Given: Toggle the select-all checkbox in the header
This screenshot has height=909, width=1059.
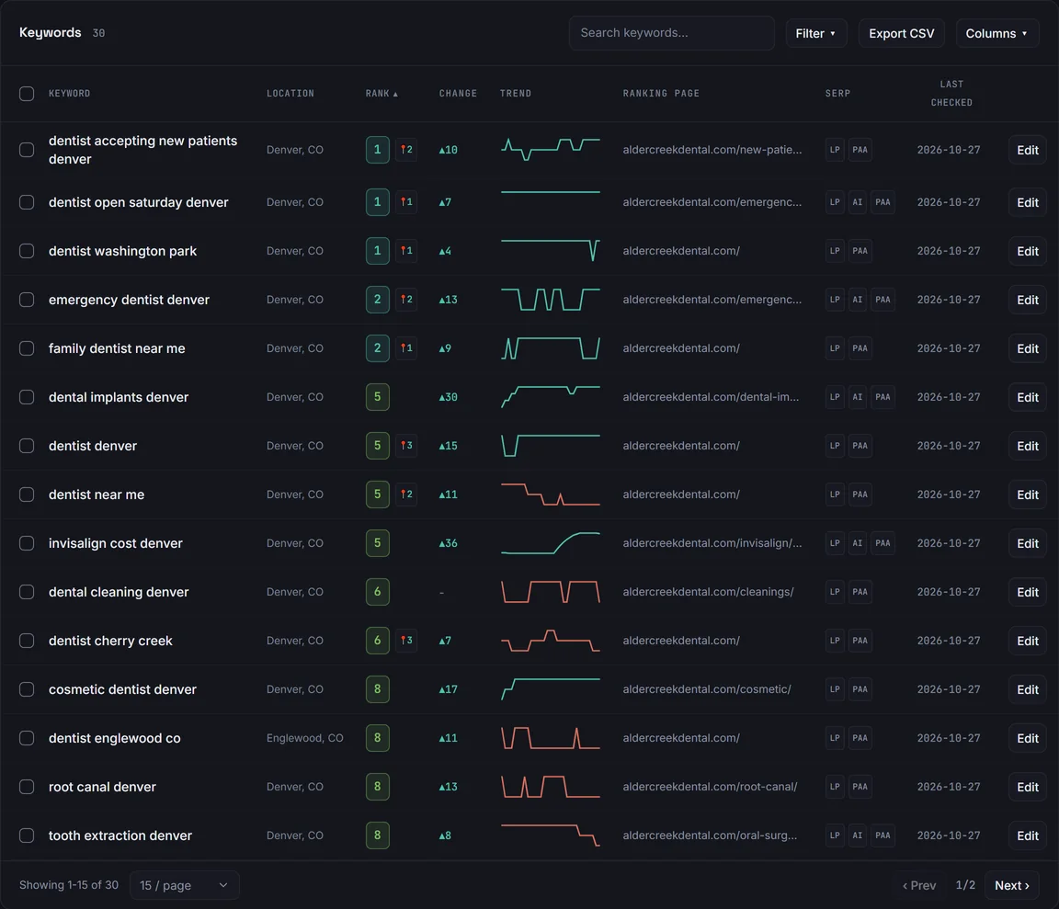Looking at the screenshot, I should click(27, 93).
